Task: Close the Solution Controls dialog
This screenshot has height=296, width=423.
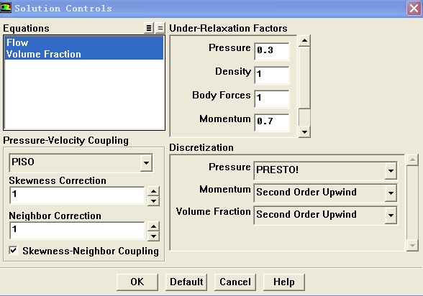Action: pyautogui.click(x=414, y=9)
